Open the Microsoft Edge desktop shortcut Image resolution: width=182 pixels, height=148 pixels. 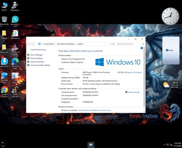tap(15, 64)
